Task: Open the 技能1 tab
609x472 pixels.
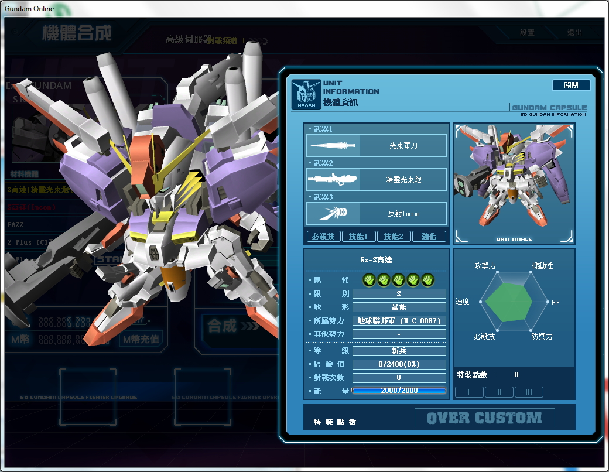Action: [358, 236]
